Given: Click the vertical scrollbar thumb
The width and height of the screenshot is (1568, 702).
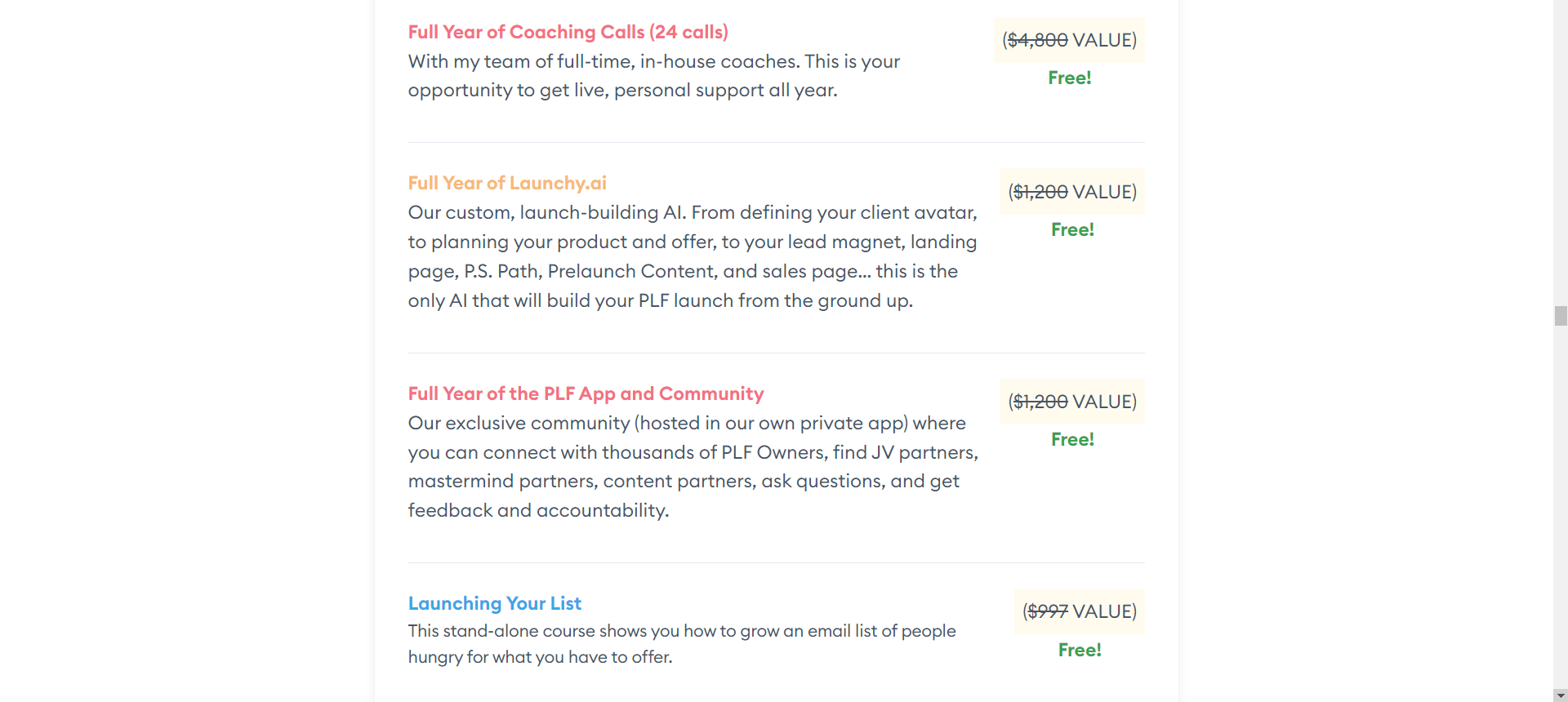Looking at the screenshot, I should [1561, 316].
